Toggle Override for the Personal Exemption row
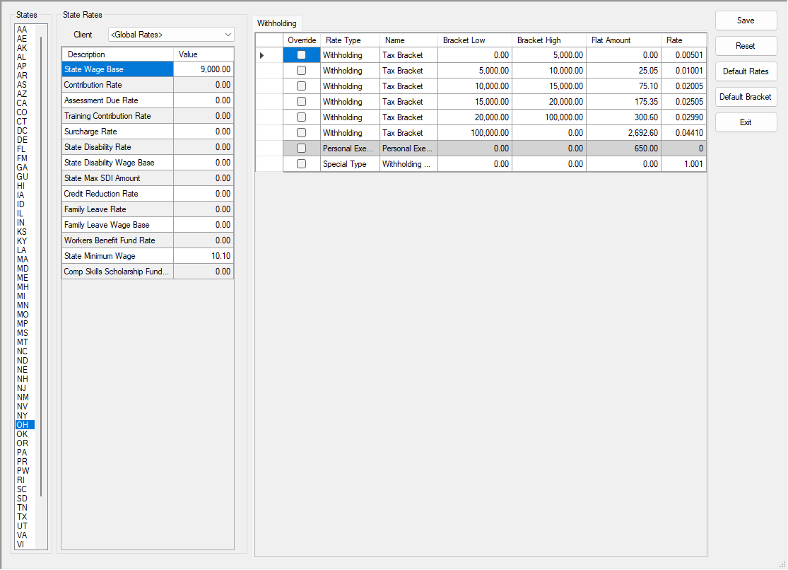788x570 pixels. tap(302, 148)
